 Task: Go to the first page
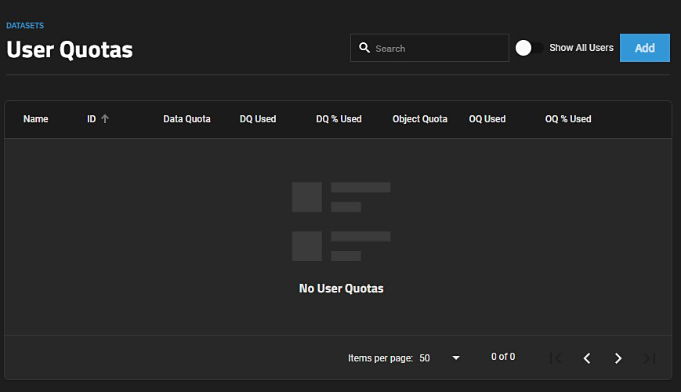(556, 358)
